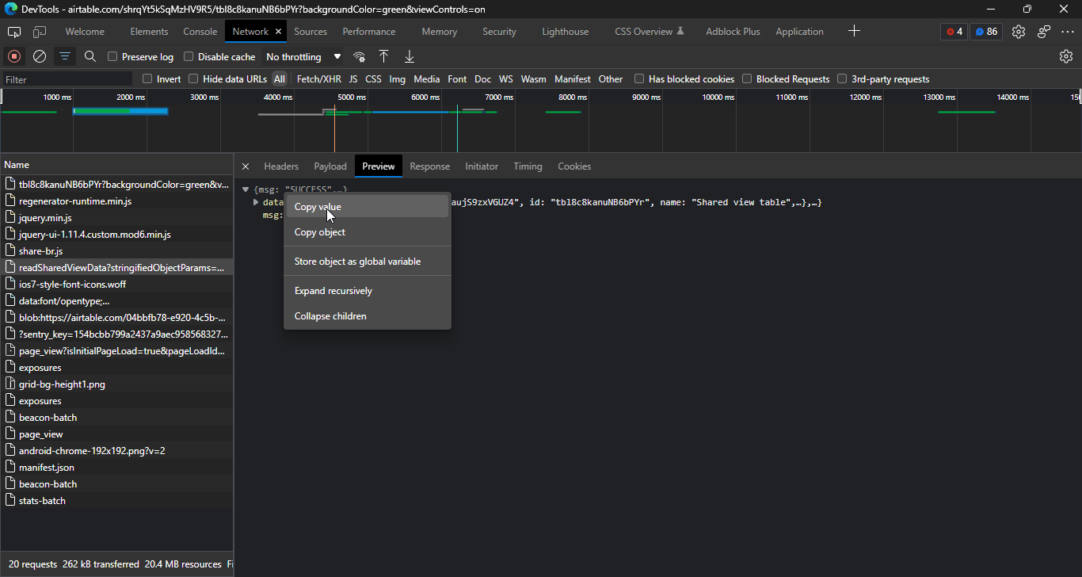Switch to Payload detail tab
Image resolution: width=1082 pixels, height=577 pixels.
[x=330, y=166]
